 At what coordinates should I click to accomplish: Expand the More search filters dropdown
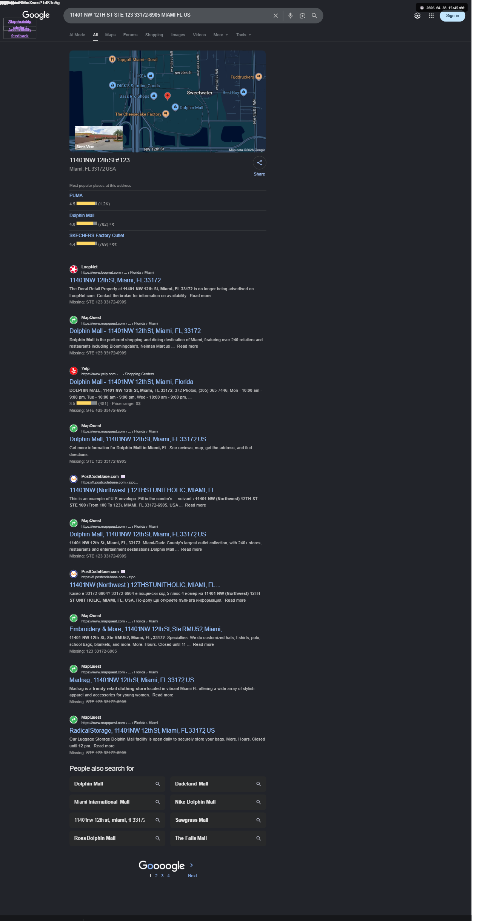220,35
